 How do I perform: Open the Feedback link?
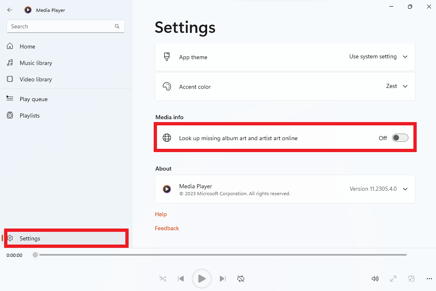point(167,228)
